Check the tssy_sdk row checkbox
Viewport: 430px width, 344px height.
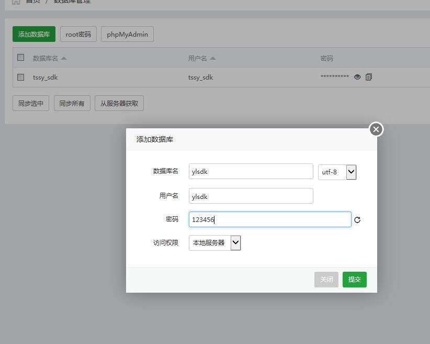point(21,77)
